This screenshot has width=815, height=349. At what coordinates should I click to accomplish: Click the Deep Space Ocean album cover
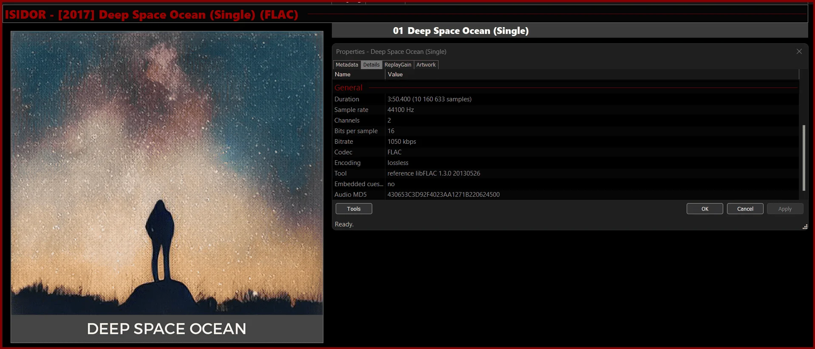coord(167,187)
